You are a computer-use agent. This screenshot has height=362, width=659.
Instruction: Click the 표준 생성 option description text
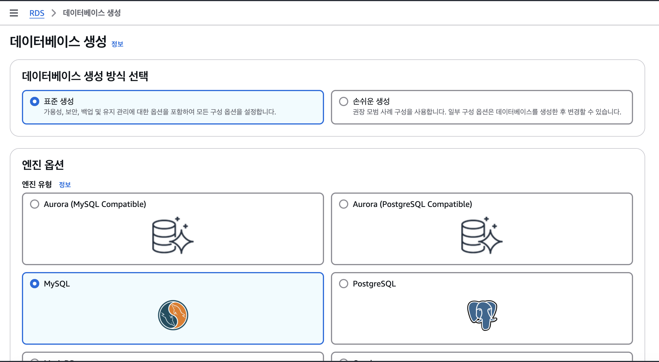pos(160,112)
